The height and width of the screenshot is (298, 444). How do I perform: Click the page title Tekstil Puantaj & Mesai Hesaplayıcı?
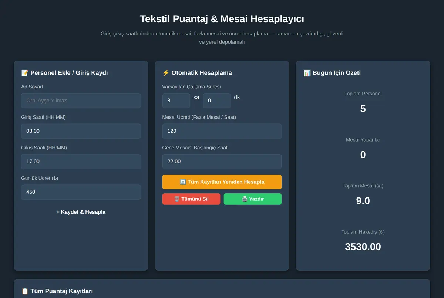tap(222, 19)
